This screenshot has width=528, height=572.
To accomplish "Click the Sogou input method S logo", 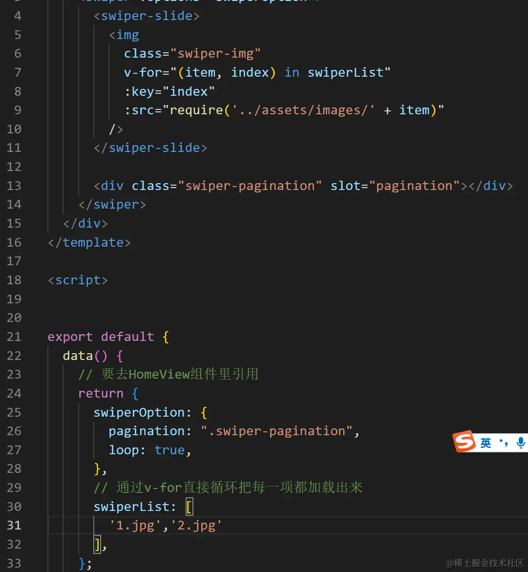I will [464, 442].
